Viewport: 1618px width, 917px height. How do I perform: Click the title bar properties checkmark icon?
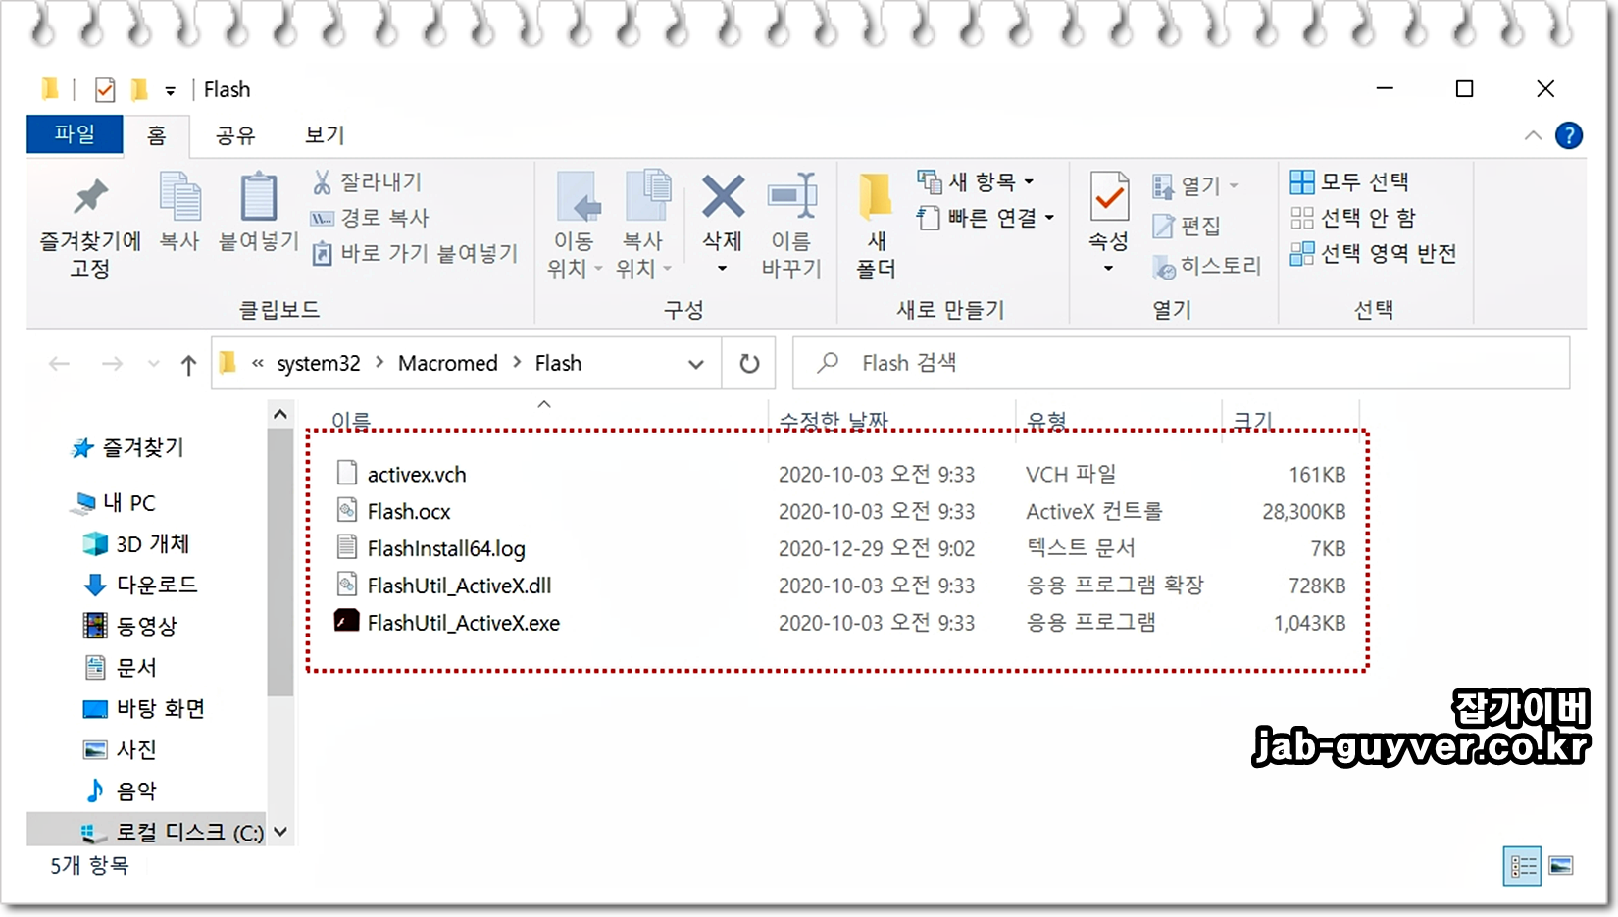[x=105, y=90]
